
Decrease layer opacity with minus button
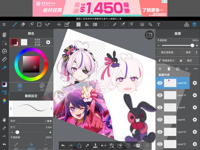[159, 45]
